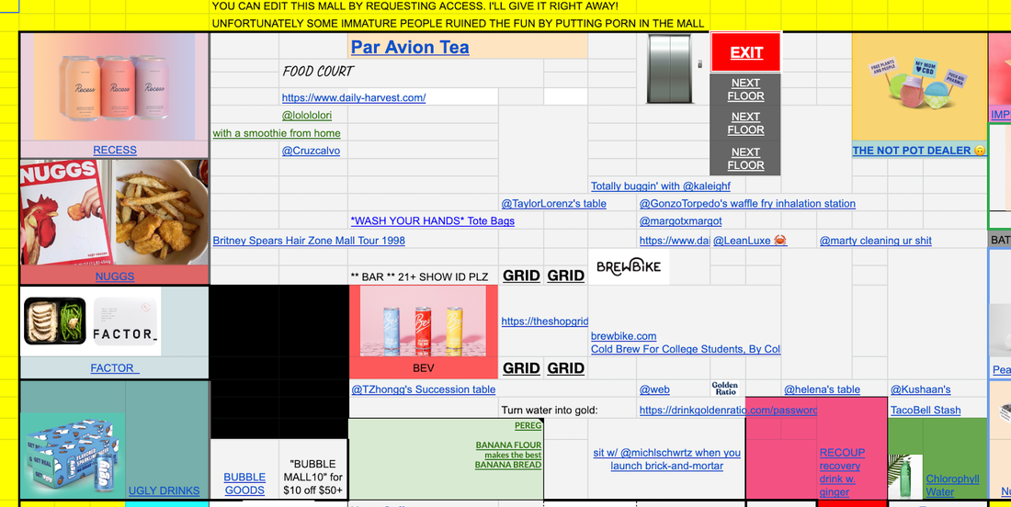Click the Factor meal tray image

coord(55,321)
